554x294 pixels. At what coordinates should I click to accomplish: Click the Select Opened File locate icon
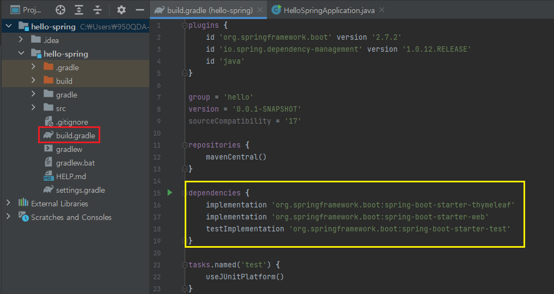[x=60, y=10]
